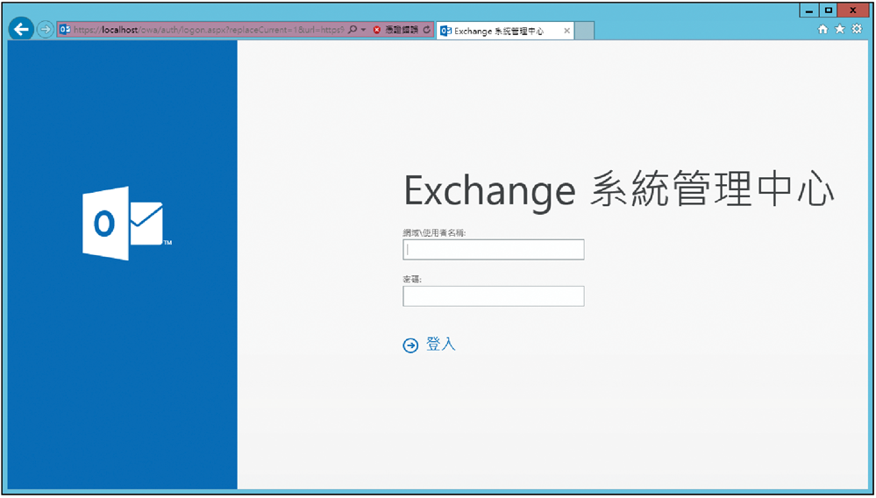Open browser Tools gear icon
Screen dimensions: 876x498
click(x=857, y=30)
